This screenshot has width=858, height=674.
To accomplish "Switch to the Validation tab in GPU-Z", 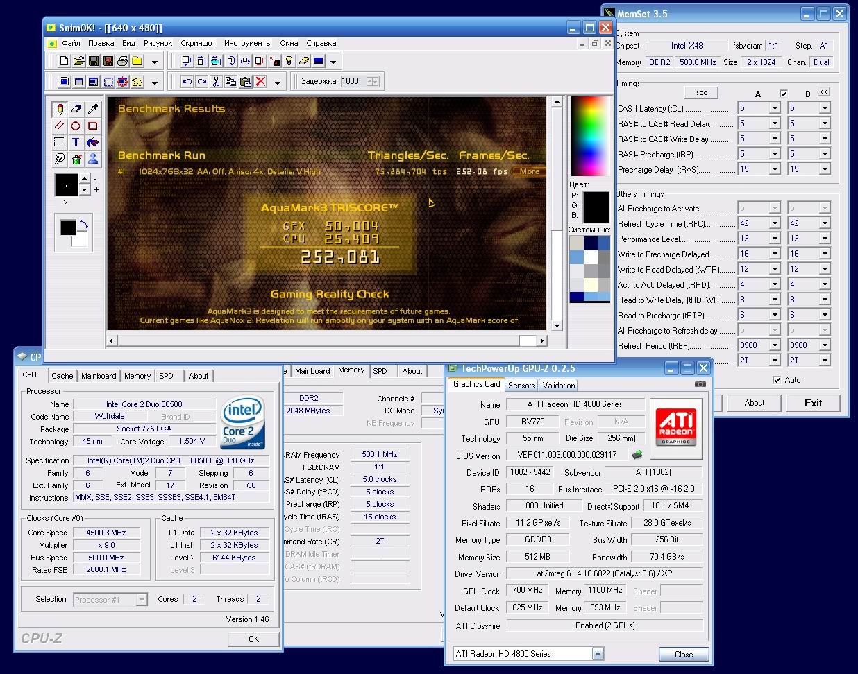I will point(559,386).
